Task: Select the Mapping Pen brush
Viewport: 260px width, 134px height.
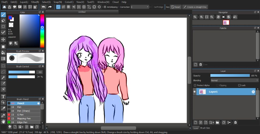Action: click(24, 119)
